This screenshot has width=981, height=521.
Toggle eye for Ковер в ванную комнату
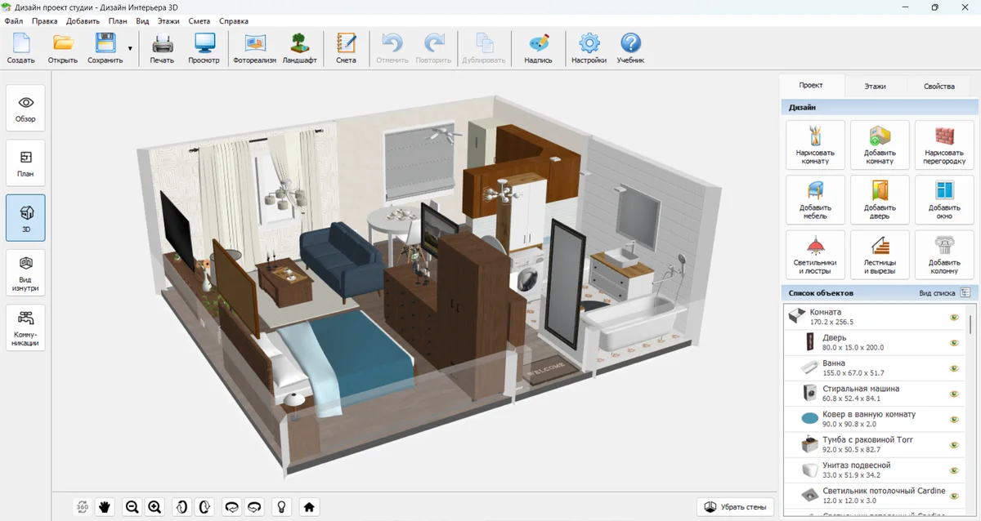953,419
